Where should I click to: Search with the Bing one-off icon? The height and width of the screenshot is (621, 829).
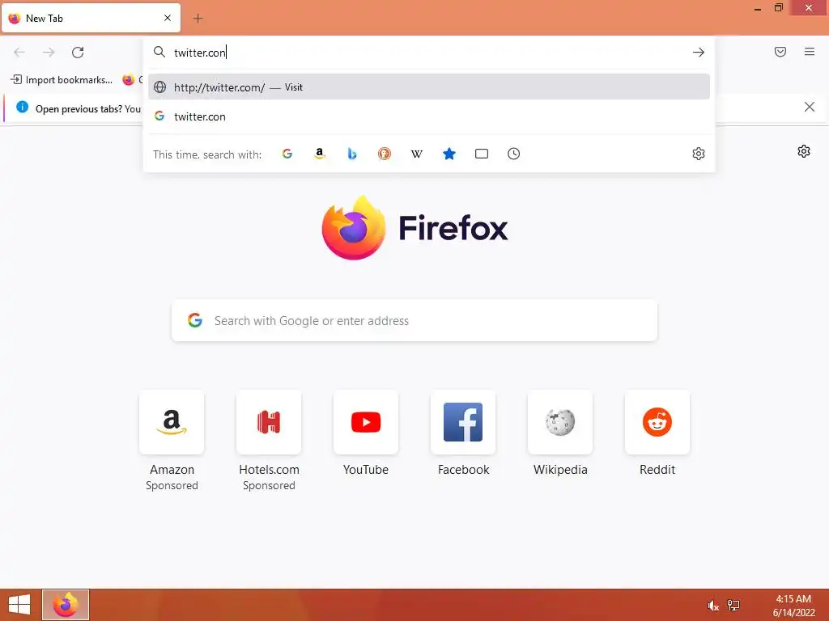pos(352,154)
